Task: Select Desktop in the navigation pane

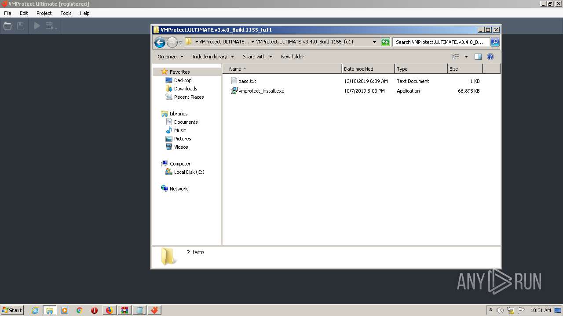Action: pos(183,80)
